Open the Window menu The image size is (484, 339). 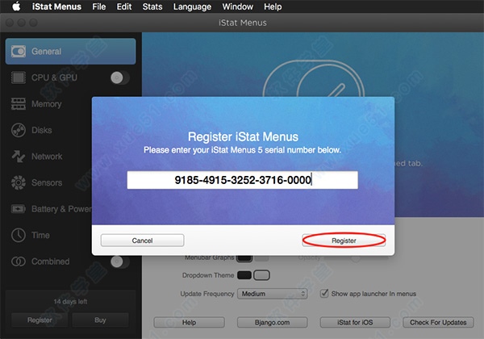click(x=238, y=6)
